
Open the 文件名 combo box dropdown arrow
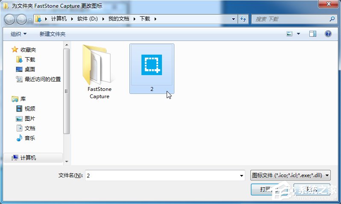(x=241, y=175)
